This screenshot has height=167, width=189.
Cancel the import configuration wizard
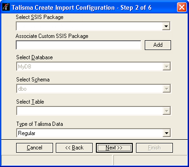(x=35, y=148)
